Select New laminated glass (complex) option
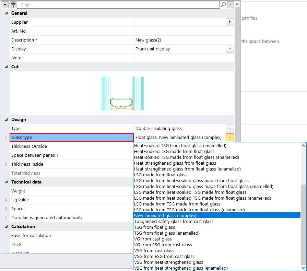Image resolution: width=307 pixels, height=271 pixels. click(x=165, y=216)
